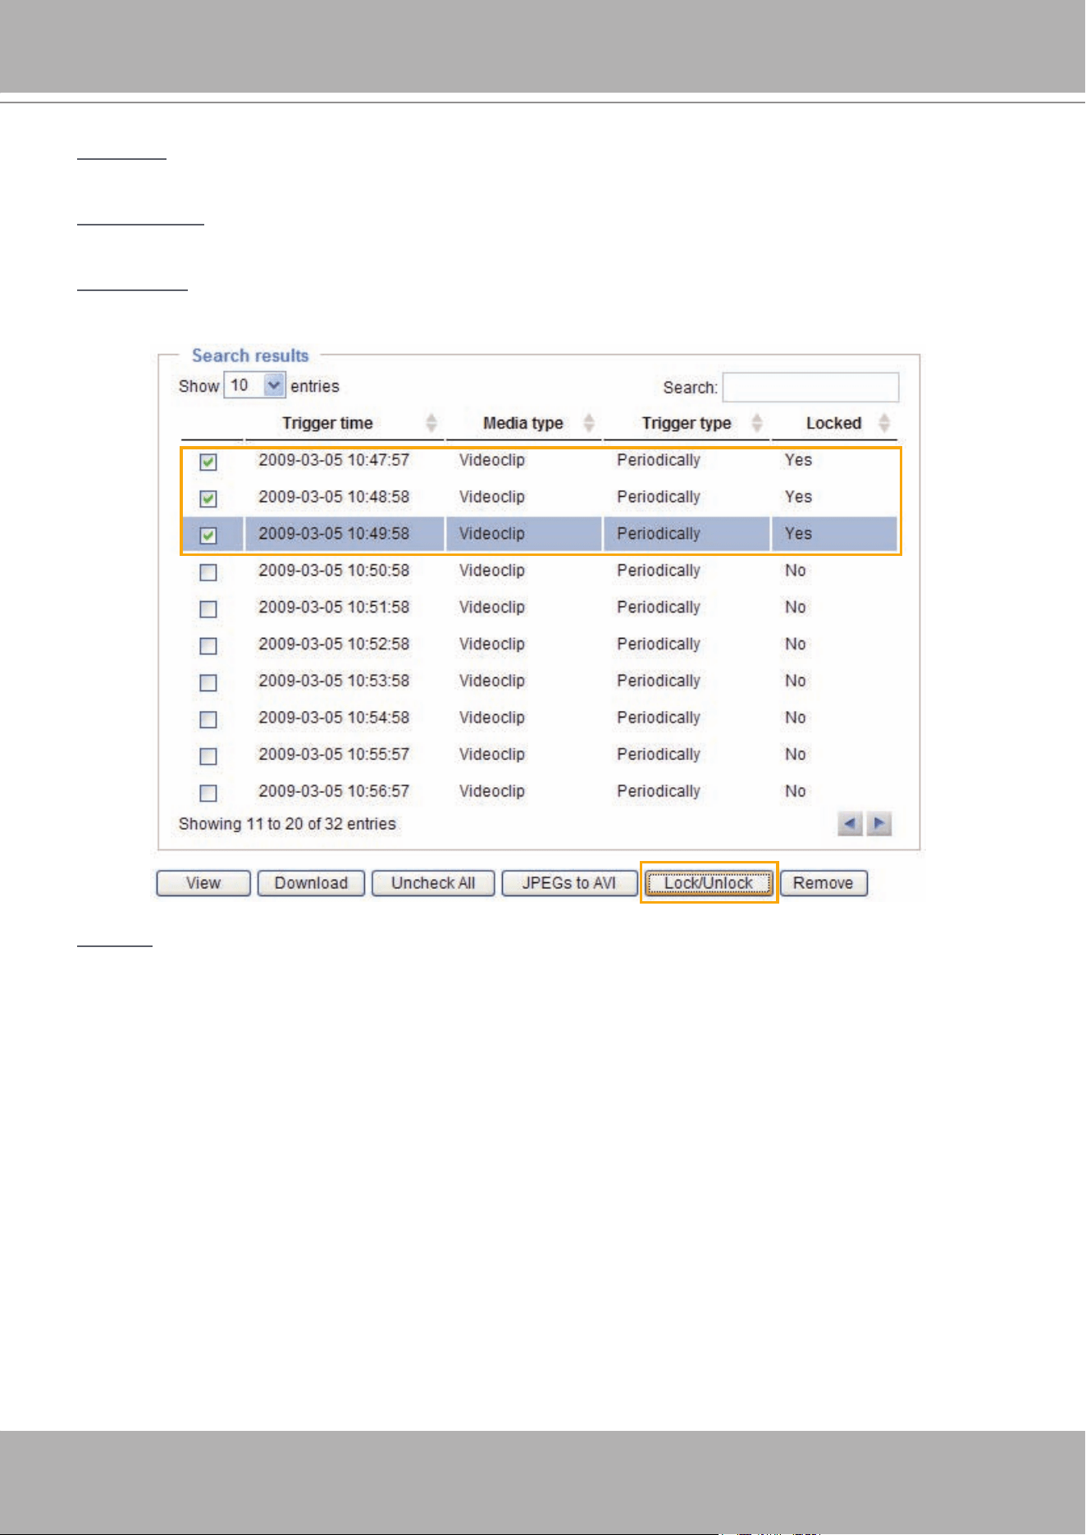Go to previous page of results
The image size is (1086, 1535).
pyautogui.click(x=850, y=823)
